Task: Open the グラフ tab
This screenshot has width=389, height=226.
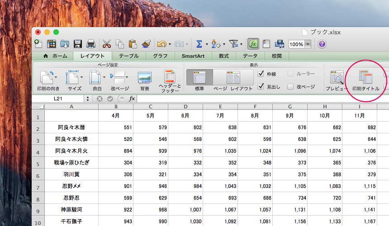Action: tap(160, 56)
